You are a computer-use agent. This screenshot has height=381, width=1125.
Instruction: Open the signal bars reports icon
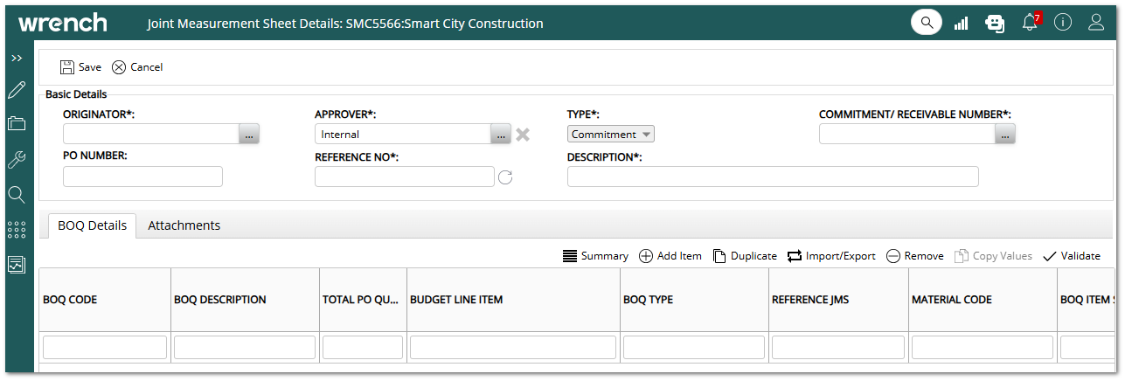click(x=962, y=23)
